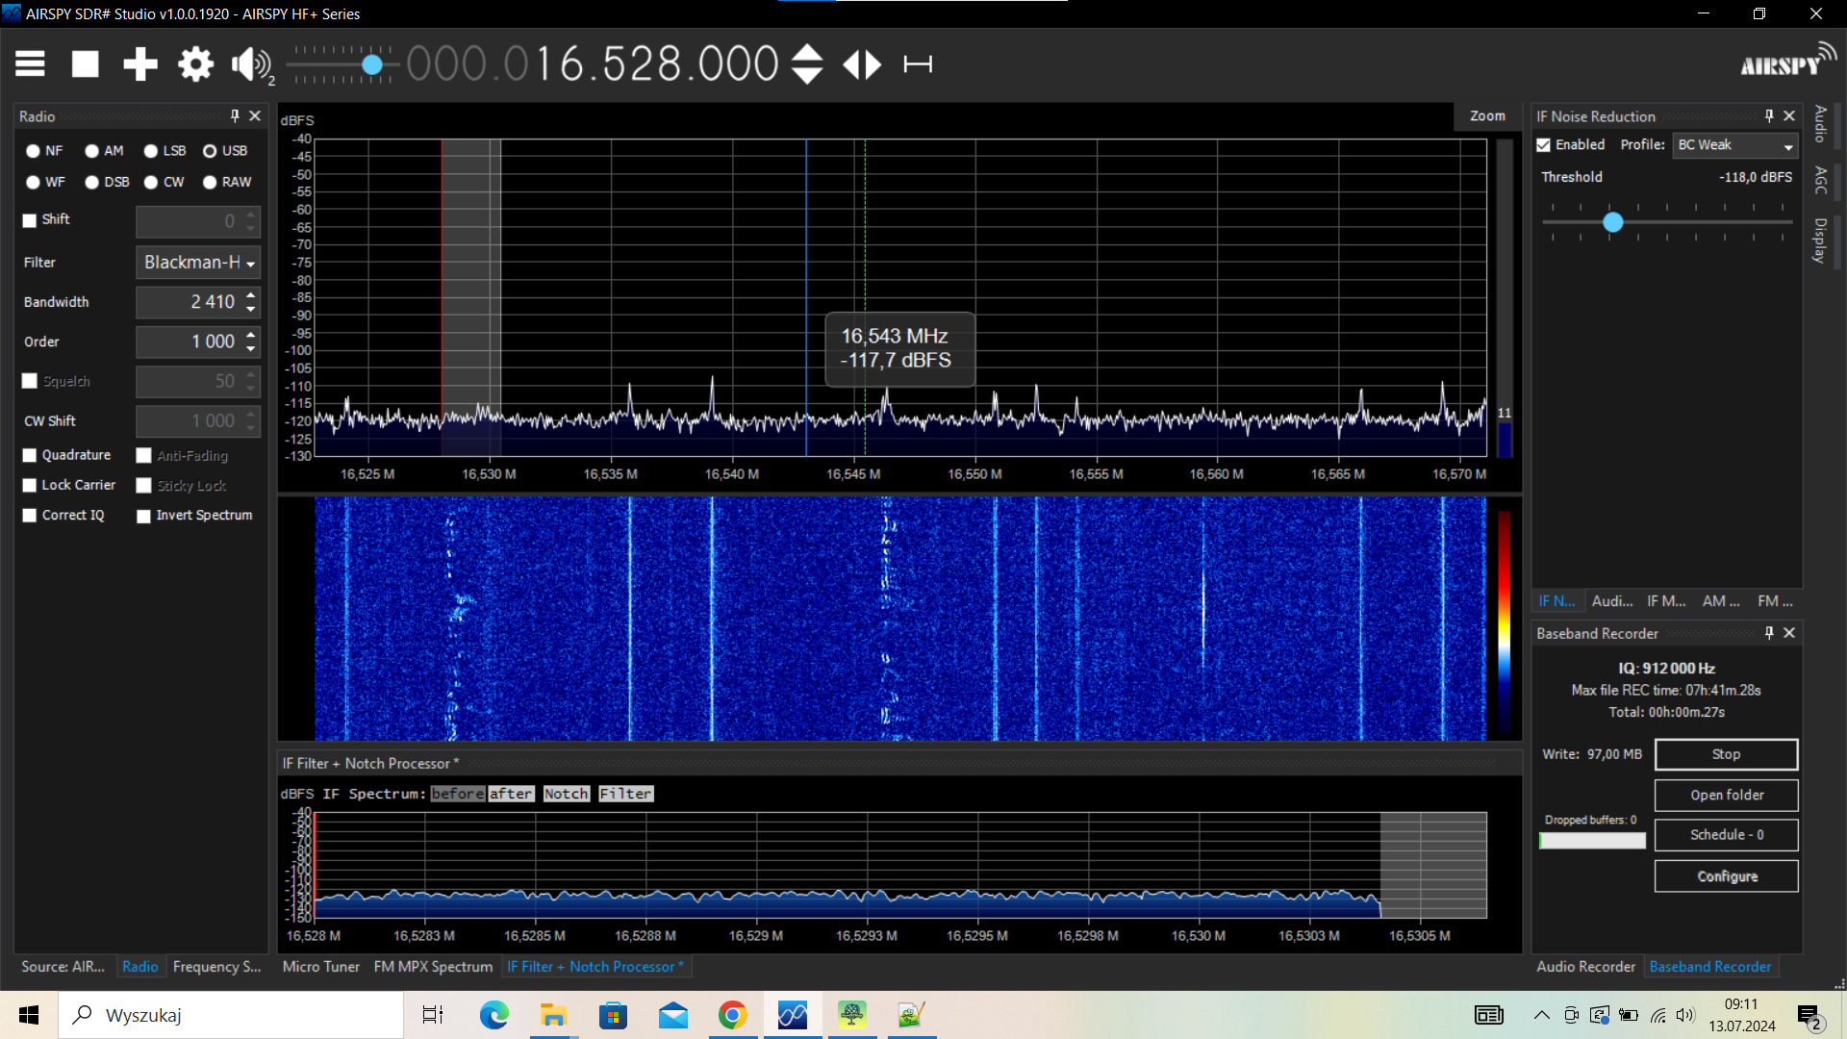Screen dimensions: 1847x1039
Task: Click frequency down arrow beside tuner digits
Action: (x=807, y=76)
